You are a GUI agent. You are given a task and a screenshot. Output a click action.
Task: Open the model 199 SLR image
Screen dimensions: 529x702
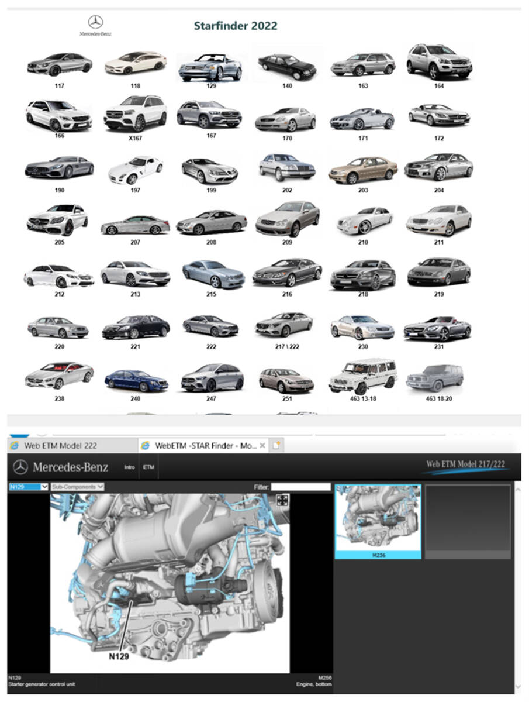(x=210, y=170)
